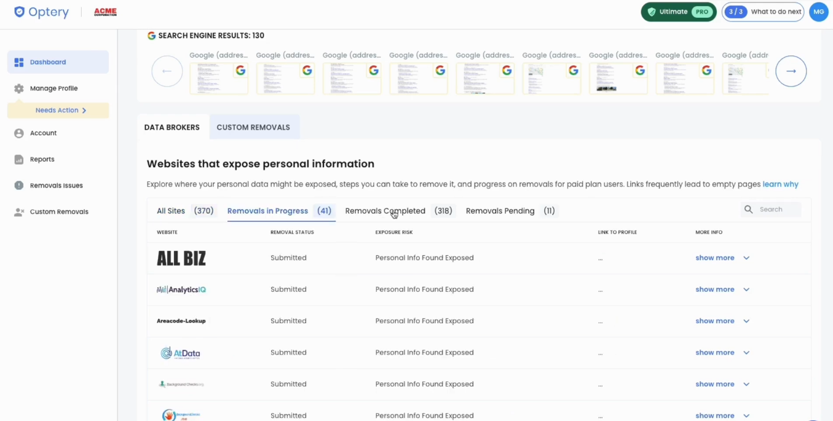833x421 pixels.
Task: Click the EXPOSURE RISK column header
Action: [x=394, y=232]
